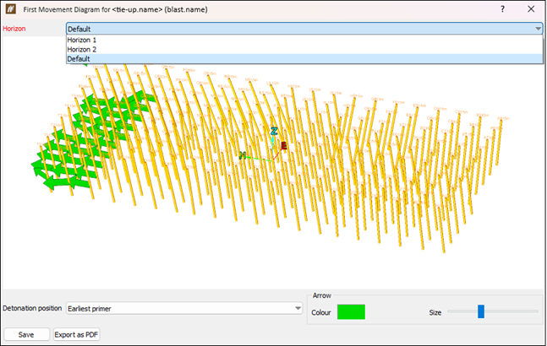Open the arrow Colour swatch
The height and width of the screenshot is (346, 547).
(x=351, y=312)
